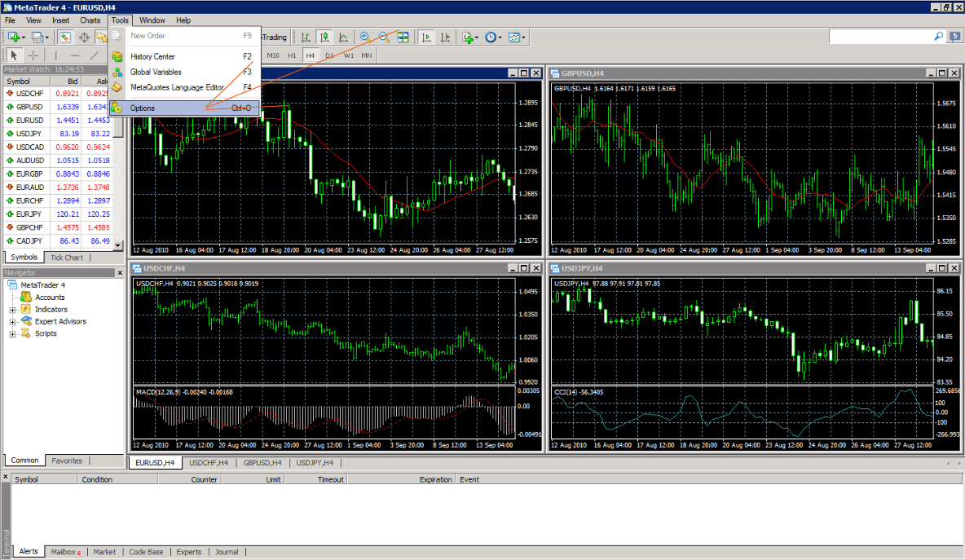Click the Templates toolbar icon
This screenshot has height=560, width=965.
pos(514,37)
